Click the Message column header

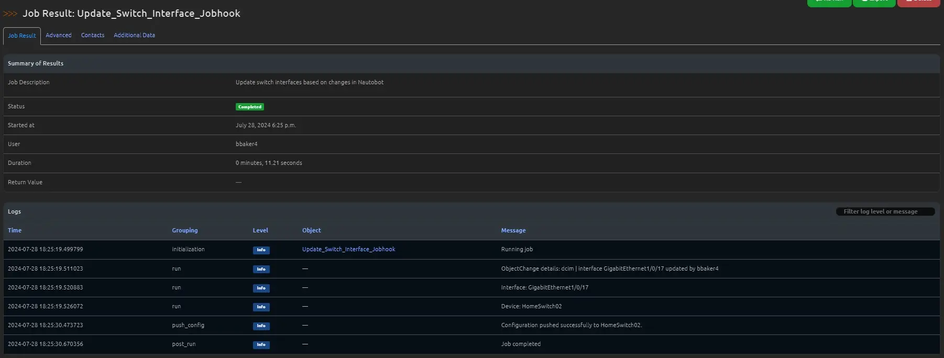(513, 230)
